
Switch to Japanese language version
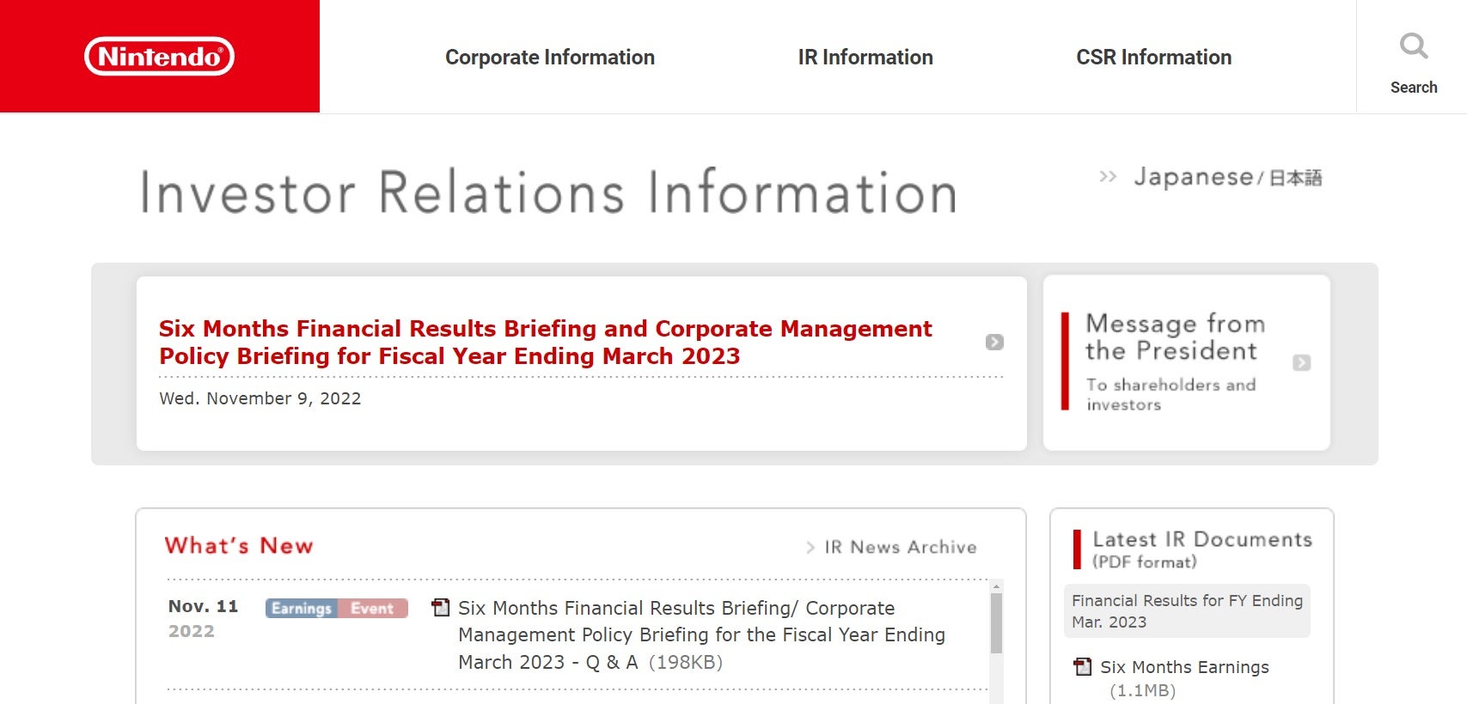tap(1227, 177)
